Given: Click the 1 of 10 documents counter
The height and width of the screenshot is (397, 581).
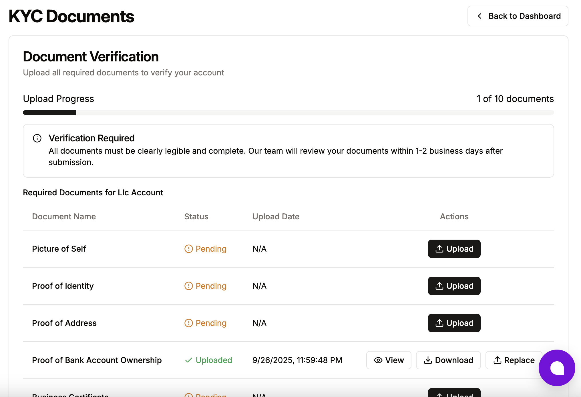Looking at the screenshot, I should [x=515, y=99].
